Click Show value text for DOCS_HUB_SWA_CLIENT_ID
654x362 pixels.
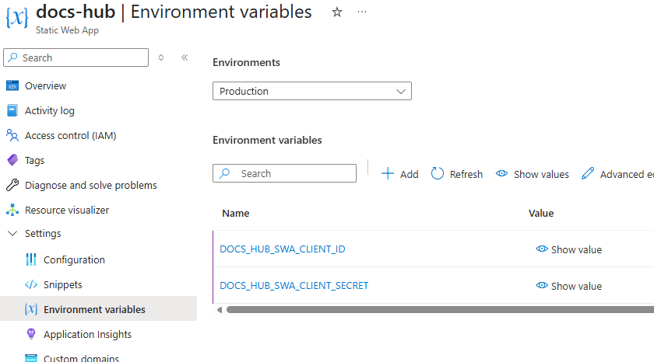[576, 249]
